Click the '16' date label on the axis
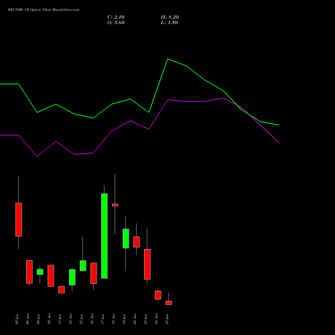This screenshot has width=335, height=335. [x=92, y=319]
